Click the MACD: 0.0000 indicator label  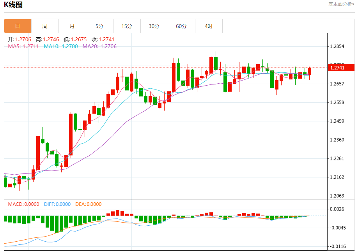(23, 204)
